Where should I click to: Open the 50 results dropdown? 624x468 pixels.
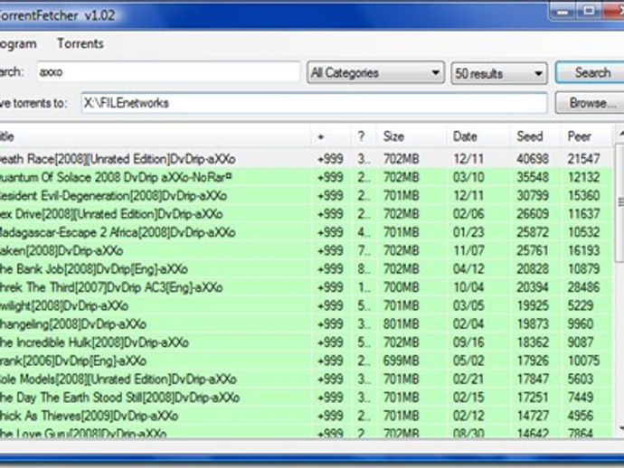coord(499,73)
